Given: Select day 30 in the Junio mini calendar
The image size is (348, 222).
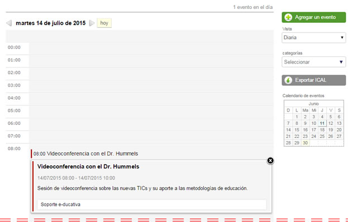Looking at the screenshot, I should click(x=305, y=143).
